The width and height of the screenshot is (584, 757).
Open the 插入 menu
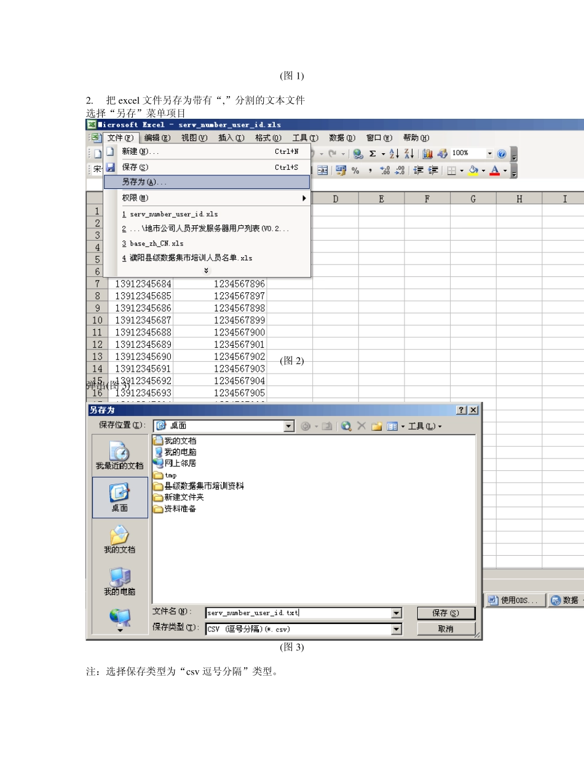pyautogui.click(x=231, y=138)
